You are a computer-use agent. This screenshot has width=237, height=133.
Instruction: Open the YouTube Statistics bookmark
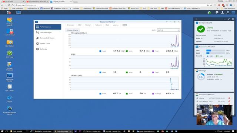pyautogui.click(x=174, y=8)
